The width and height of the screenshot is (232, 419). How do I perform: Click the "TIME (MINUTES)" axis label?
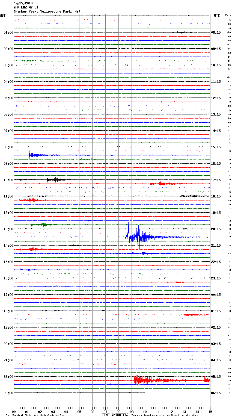(115, 415)
